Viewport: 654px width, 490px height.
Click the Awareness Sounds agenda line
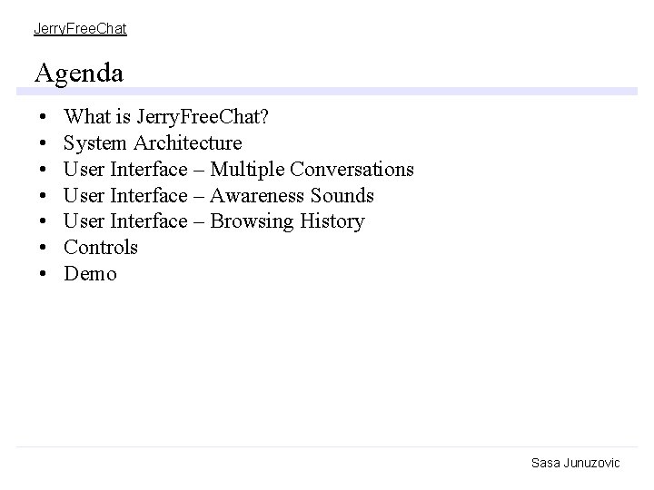(219, 195)
